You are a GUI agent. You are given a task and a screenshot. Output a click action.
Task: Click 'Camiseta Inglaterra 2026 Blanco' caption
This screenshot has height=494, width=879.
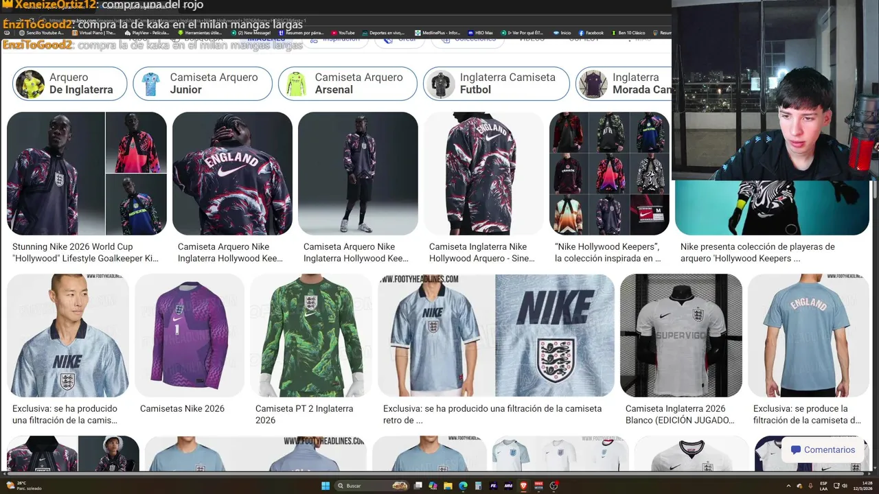point(680,414)
